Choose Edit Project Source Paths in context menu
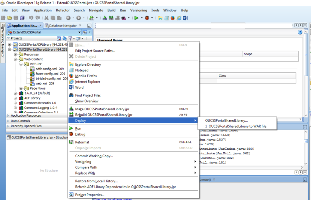The width and height of the screenshot is (311, 200). [x=95, y=51]
